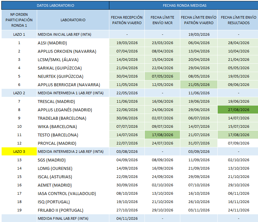Click the 30/09/2026 reception cell for AEMET
This screenshot has width=258, height=222.
pyautogui.click(x=127, y=185)
